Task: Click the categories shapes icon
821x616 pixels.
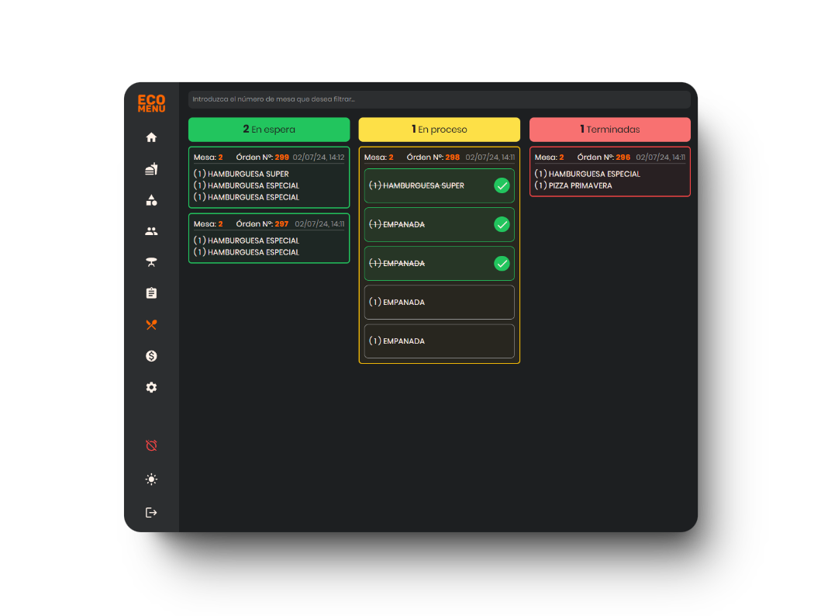Action: (x=151, y=200)
